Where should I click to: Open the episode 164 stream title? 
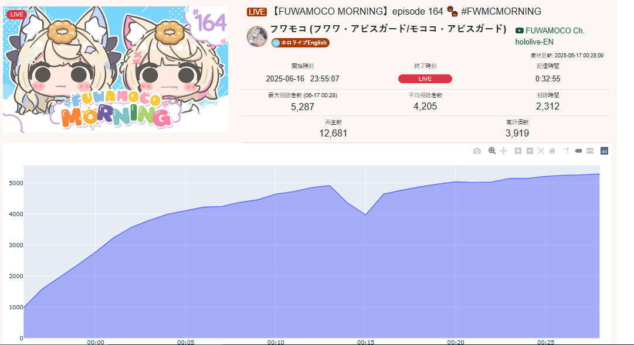point(406,11)
